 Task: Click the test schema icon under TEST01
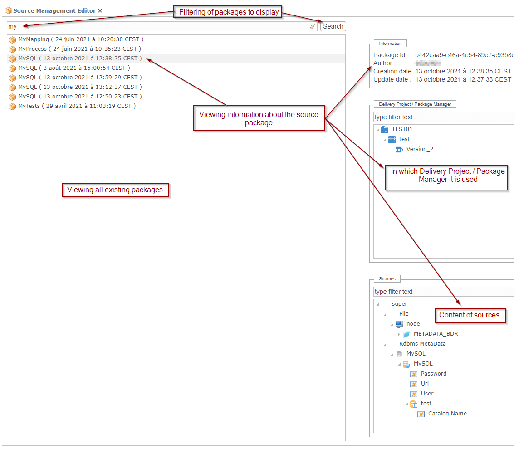tap(392, 139)
